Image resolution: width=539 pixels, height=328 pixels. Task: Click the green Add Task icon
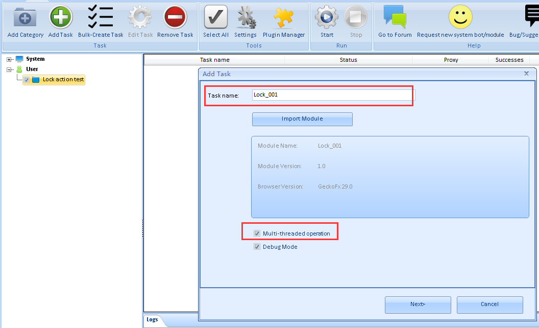(61, 18)
